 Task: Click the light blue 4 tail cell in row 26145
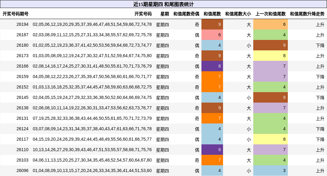point(212,97)
